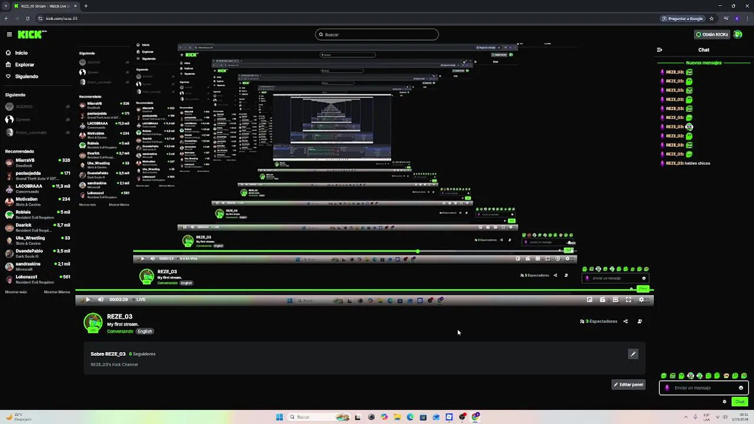754x424 pixels.
Task: Open Uke_Wrestling channel in sidebar
Action: coord(37,240)
